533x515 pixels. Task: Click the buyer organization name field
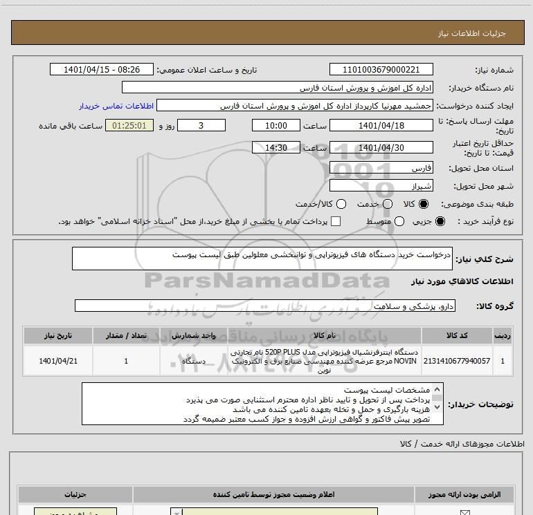(278, 87)
